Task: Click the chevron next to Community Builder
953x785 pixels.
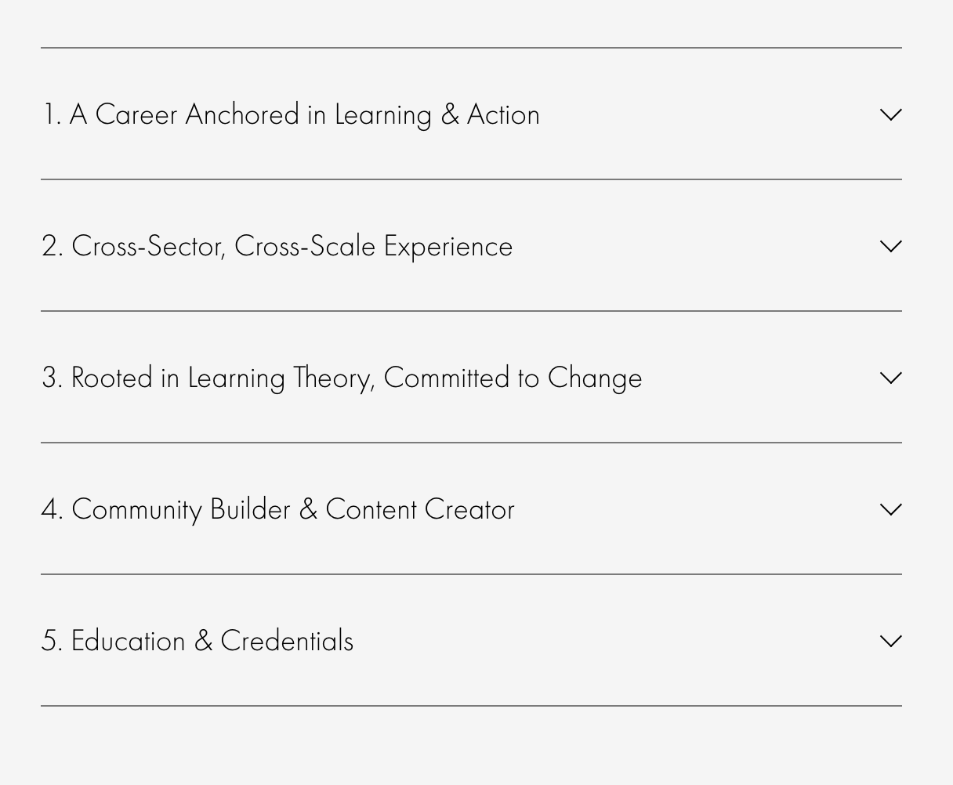Action: click(891, 509)
